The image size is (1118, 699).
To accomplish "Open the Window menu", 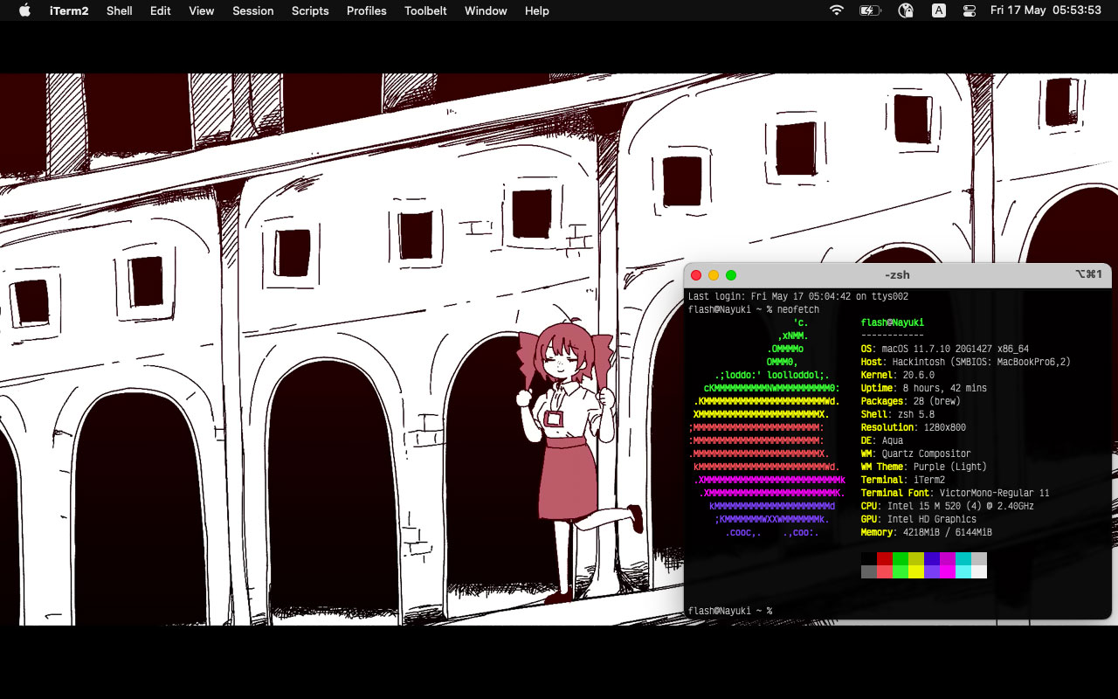I will [x=486, y=10].
